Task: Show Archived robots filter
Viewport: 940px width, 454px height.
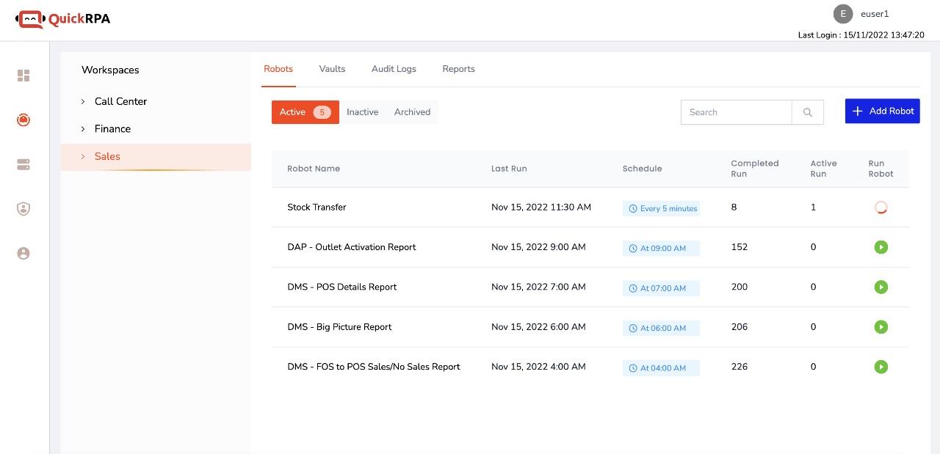Action: click(412, 112)
